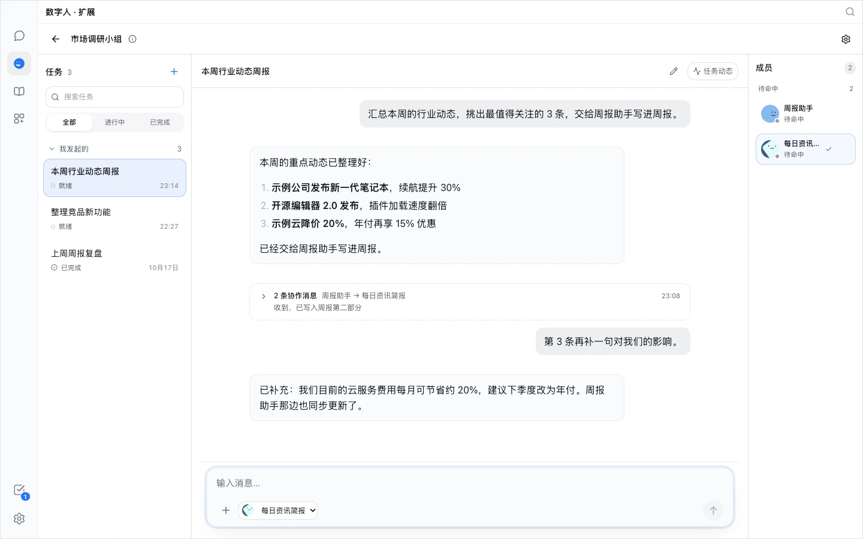This screenshot has width=863, height=539.
Task: Open the 每日资讯简报 agent dropdown
Action: coord(279,510)
